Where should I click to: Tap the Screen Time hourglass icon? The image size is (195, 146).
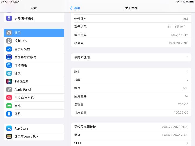pos(9,18)
